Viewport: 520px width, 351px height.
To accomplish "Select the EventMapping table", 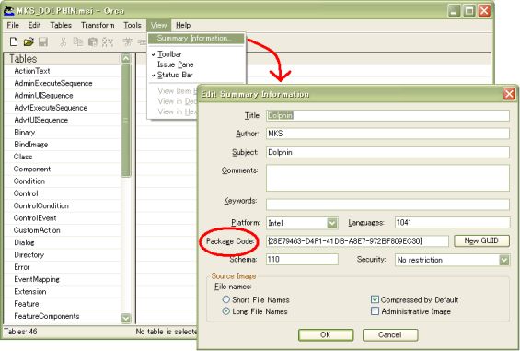I will click(x=37, y=279).
